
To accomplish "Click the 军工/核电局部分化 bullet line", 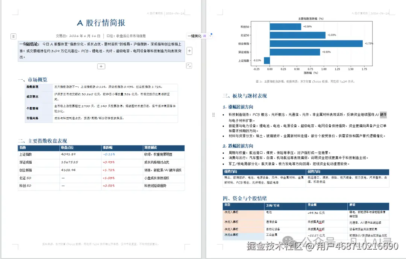I will (x=289, y=164).
